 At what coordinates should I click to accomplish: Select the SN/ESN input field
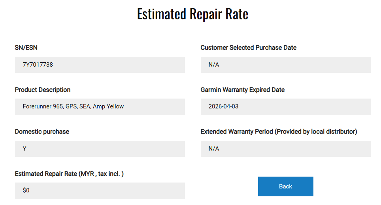pyautogui.click(x=100, y=65)
